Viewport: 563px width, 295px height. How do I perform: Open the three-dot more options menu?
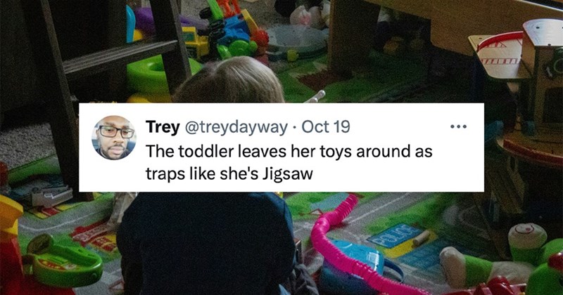tap(459, 126)
